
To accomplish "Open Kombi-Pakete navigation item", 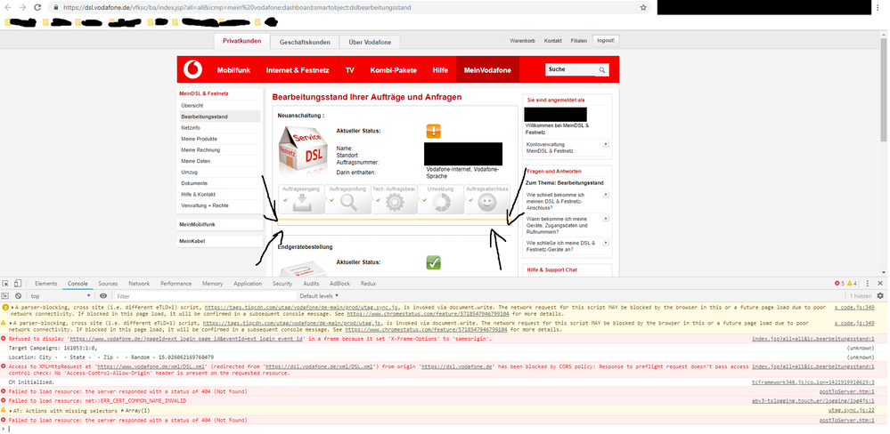I will click(394, 70).
